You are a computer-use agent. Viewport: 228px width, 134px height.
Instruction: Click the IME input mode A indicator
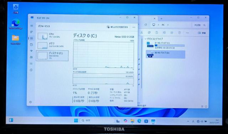coord(193,122)
